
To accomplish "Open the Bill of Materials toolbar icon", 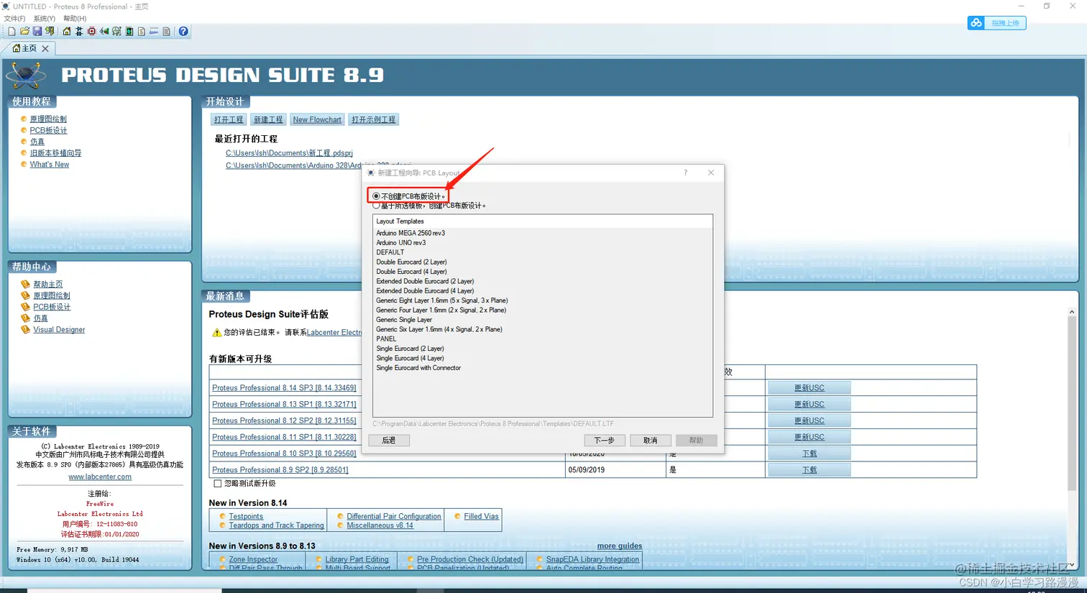I will pyautogui.click(x=142, y=32).
